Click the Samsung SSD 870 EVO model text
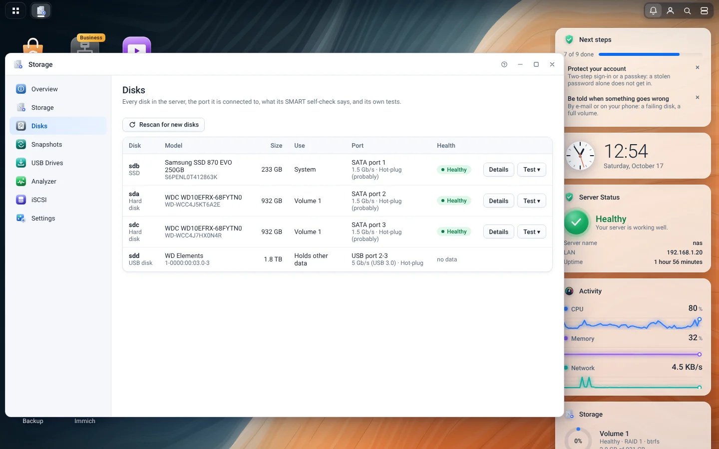Viewport: 719px width, 449px height. (198, 166)
